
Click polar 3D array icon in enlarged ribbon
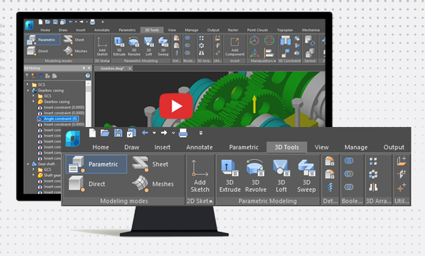pos(373,174)
